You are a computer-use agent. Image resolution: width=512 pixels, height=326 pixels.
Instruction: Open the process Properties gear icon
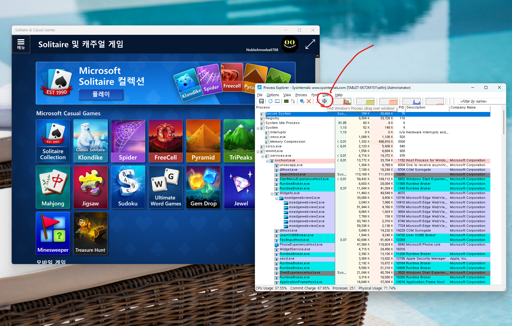(302, 101)
